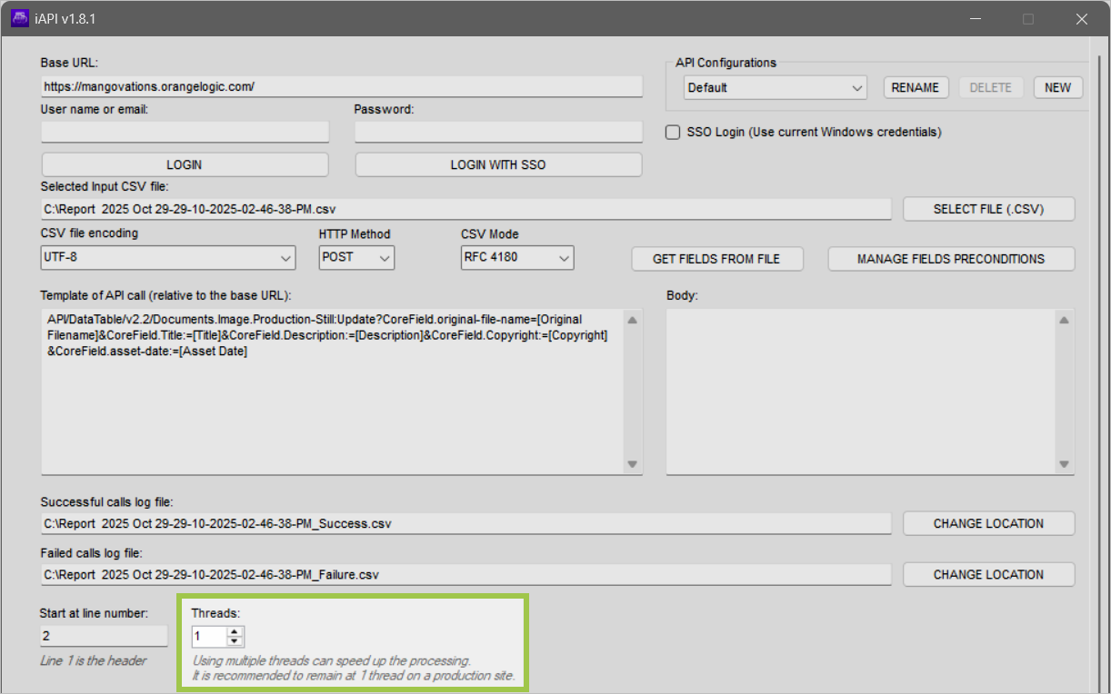The height and width of the screenshot is (694, 1111).
Task: Click the Base URL input field
Action: (x=342, y=86)
